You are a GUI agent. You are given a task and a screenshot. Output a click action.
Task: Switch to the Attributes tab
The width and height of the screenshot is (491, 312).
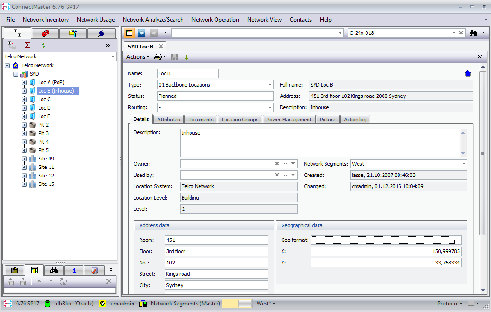click(168, 120)
